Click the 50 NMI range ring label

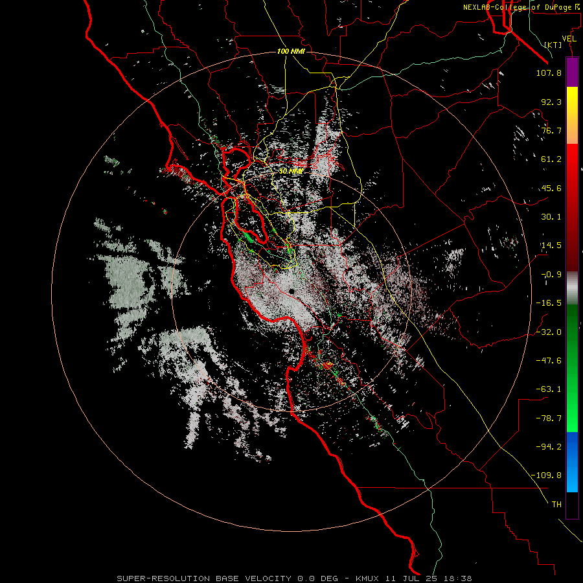coord(291,171)
